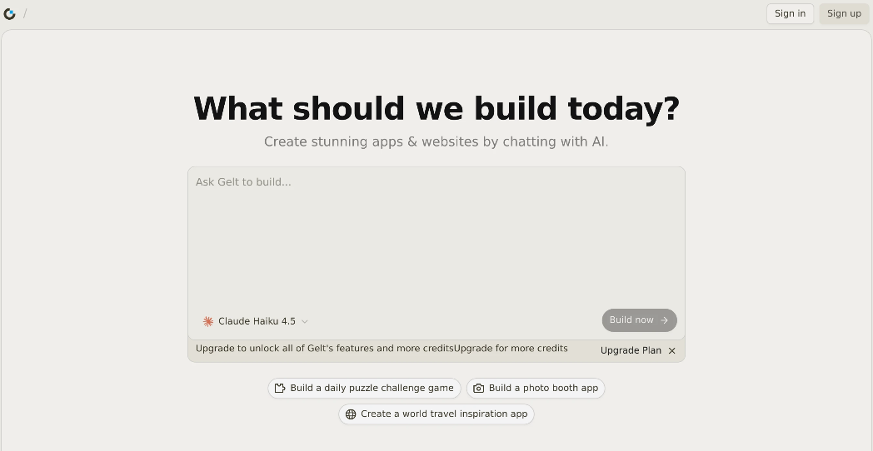Click the globe icon
This screenshot has height=451, width=873.
351,414
